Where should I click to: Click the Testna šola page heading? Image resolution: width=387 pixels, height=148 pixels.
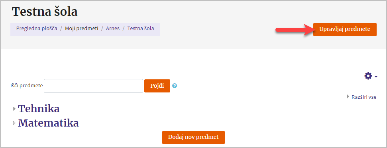[x=45, y=12]
